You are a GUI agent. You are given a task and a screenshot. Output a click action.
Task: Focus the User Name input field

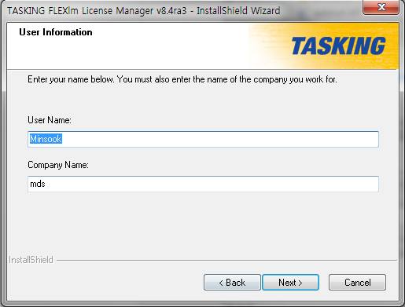(x=203, y=139)
